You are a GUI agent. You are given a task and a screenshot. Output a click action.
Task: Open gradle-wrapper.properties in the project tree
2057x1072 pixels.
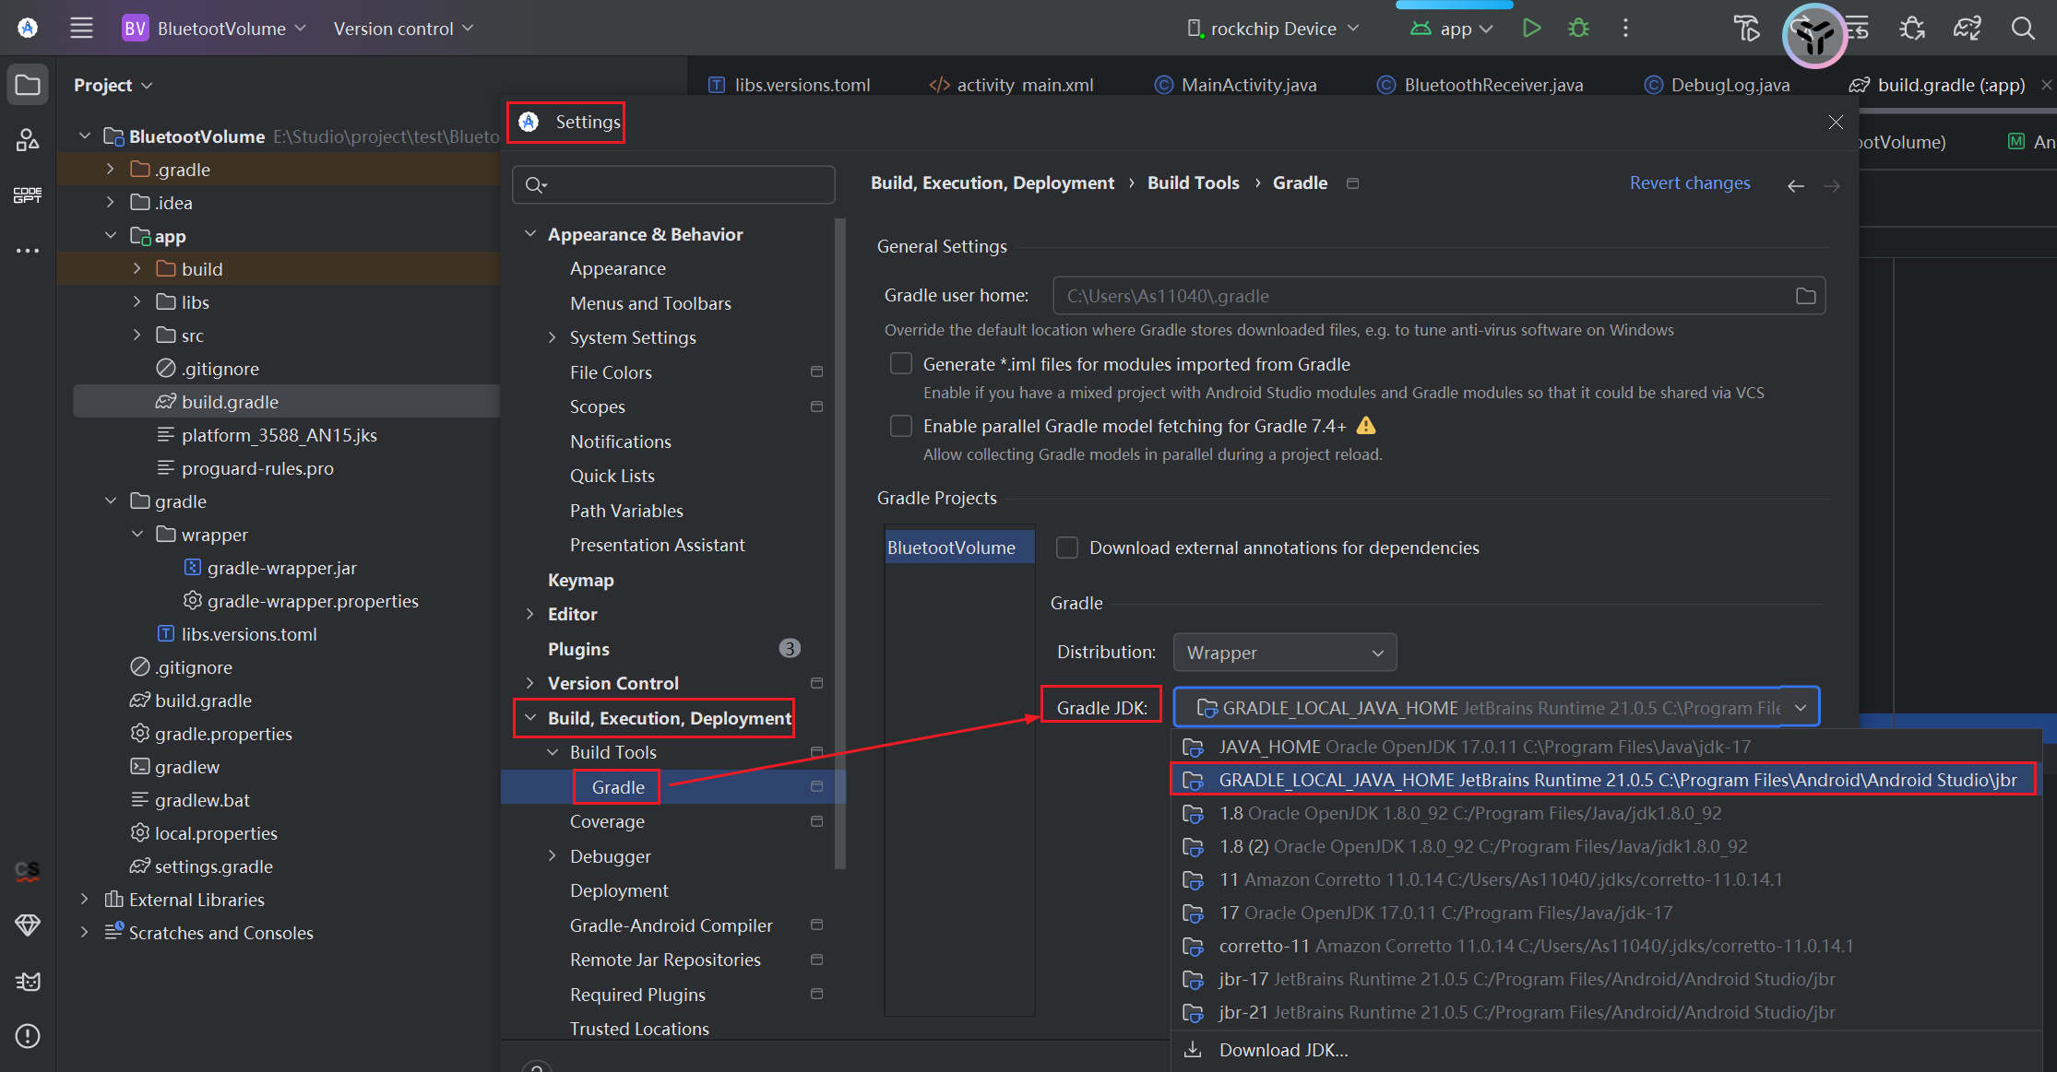point(312,601)
